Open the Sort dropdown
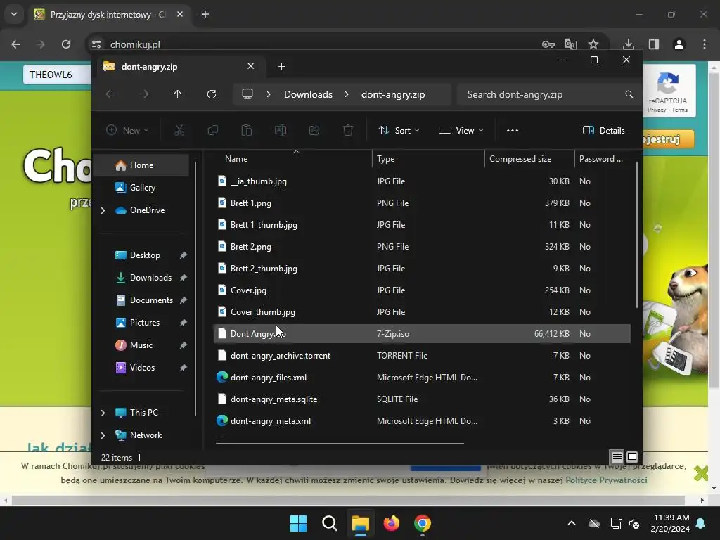Screen dimensions: 720x540 point(399,130)
